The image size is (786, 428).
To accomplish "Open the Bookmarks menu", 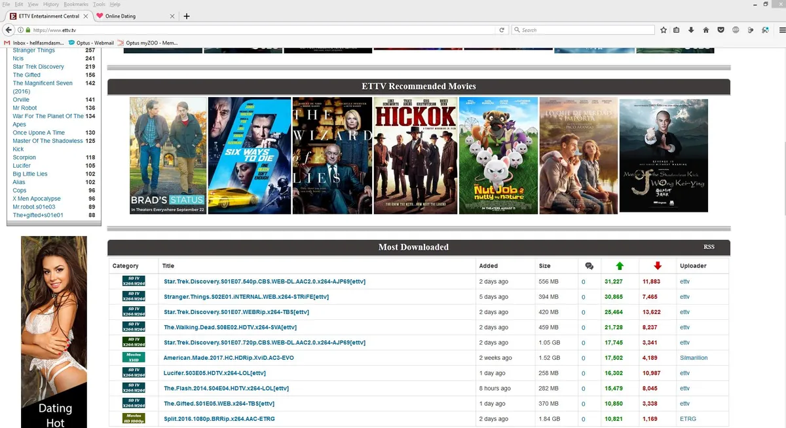I will pyautogui.click(x=76, y=4).
